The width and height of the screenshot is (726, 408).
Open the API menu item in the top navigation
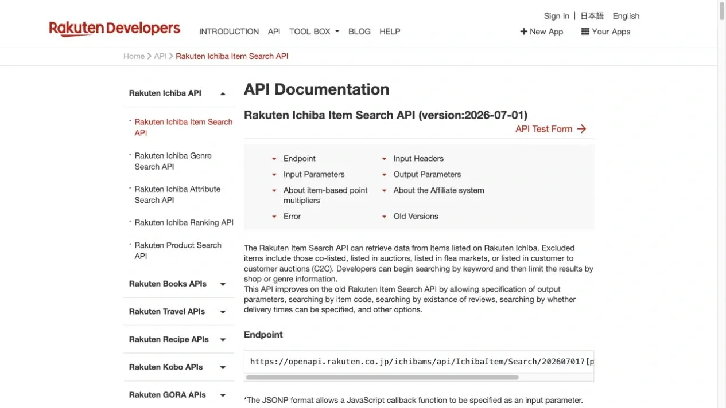tap(274, 32)
